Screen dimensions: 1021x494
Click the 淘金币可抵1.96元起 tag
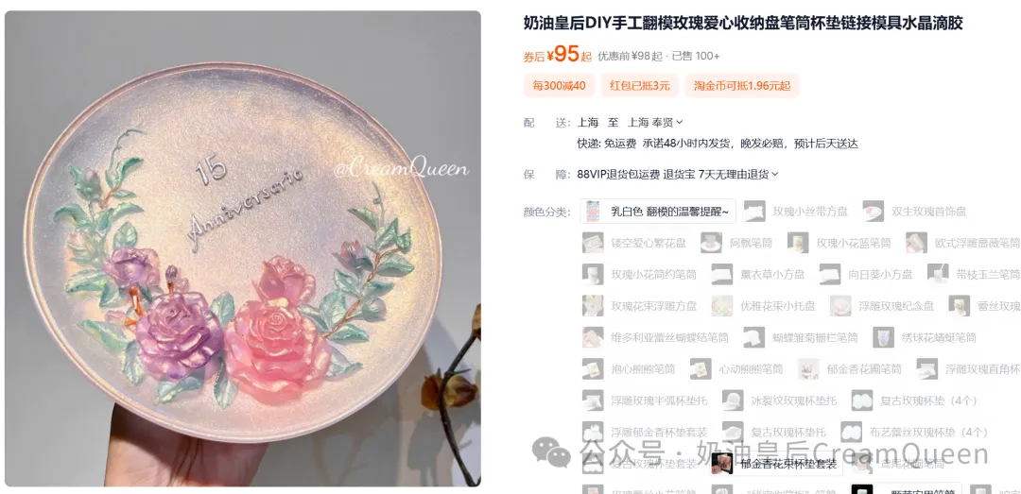tap(742, 85)
